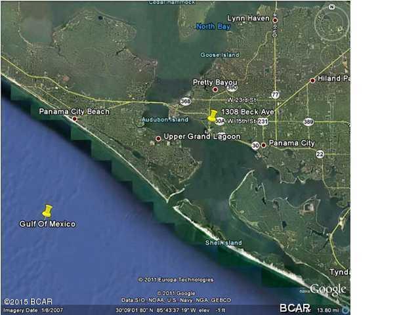Click the © 2011 Europa Technologies attribution
Viewport: 420px width, 315px height.
[x=176, y=280]
